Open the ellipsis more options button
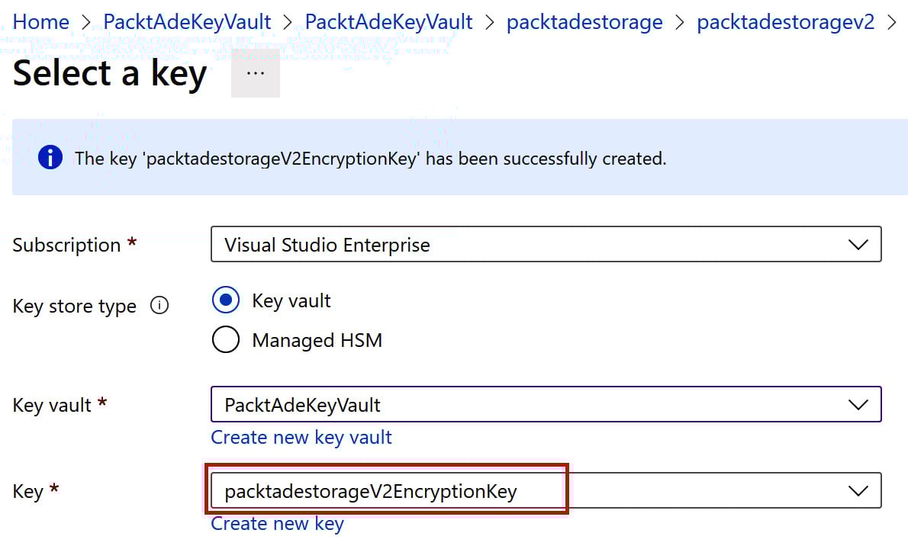Viewport: 908px width, 549px height. pos(256,73)
